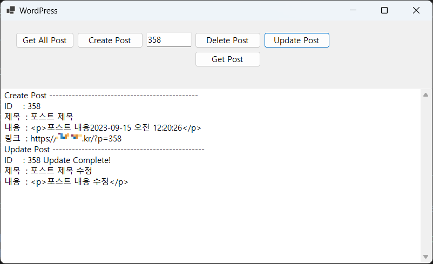The height and width of the screenshot is (264, 433).
Task: Click the content line with '2023-09-15 오전 12:20:26'
Action: point(103,128)
